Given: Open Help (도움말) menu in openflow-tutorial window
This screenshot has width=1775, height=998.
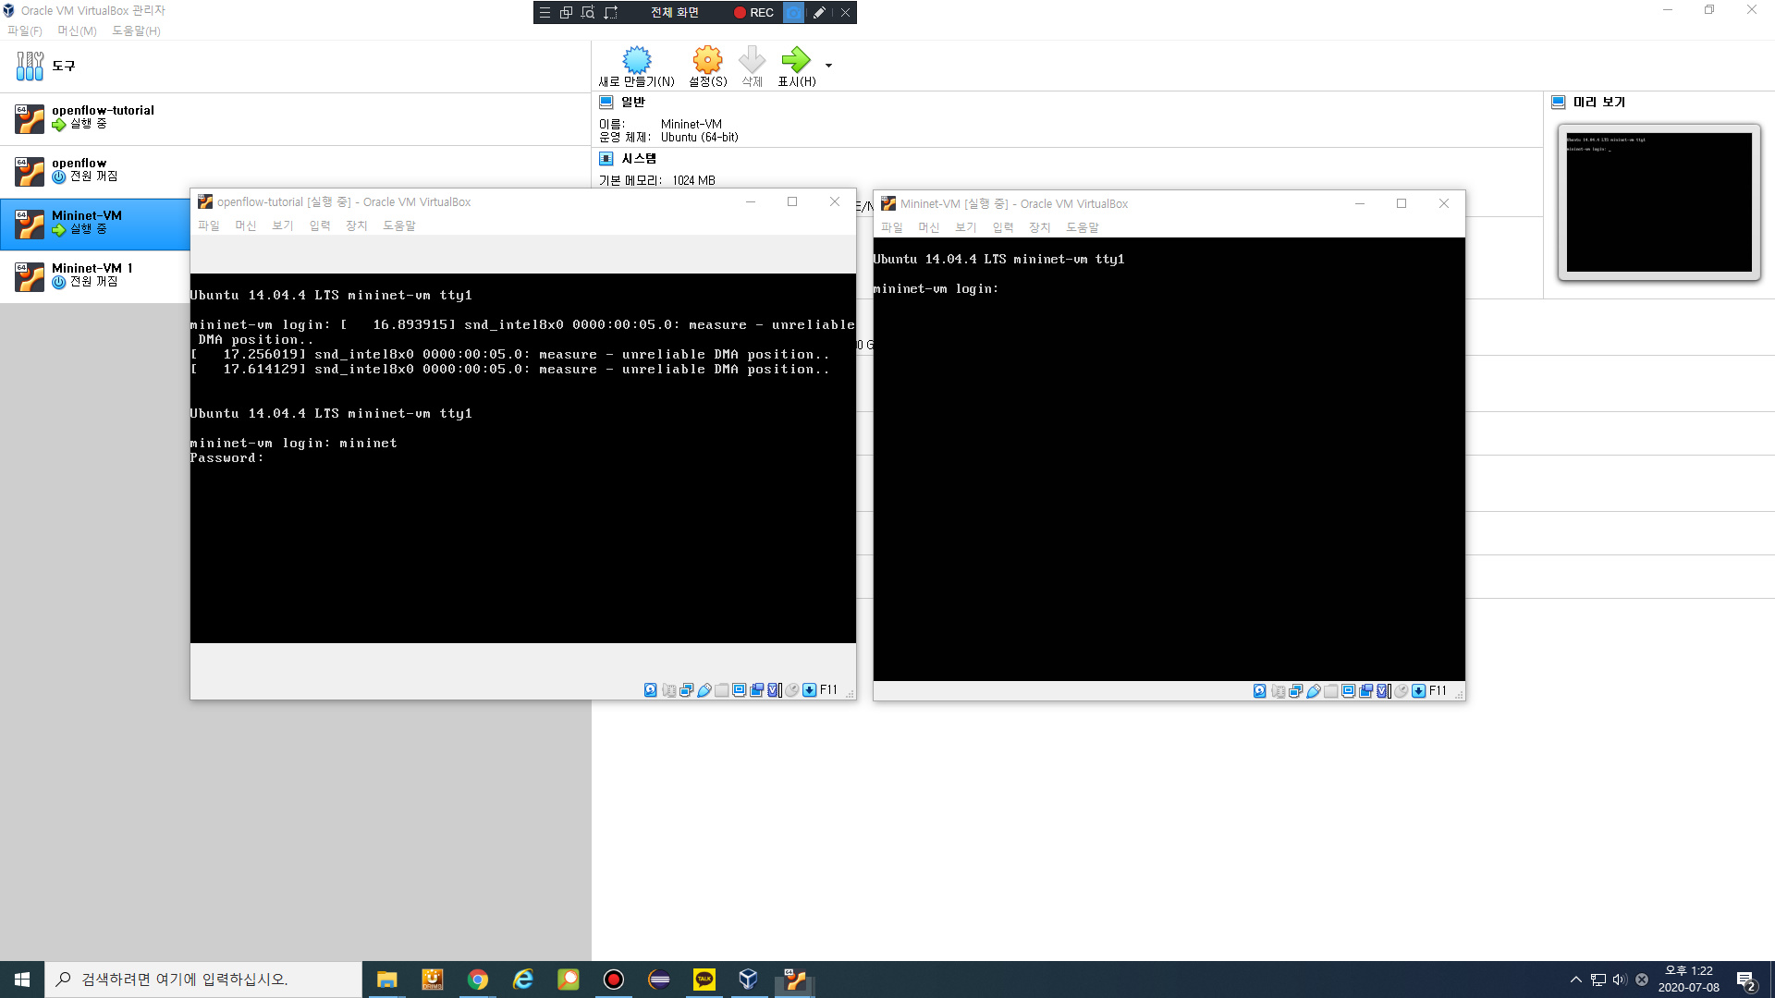Looking at the screenshot, I should pos(399,225).
